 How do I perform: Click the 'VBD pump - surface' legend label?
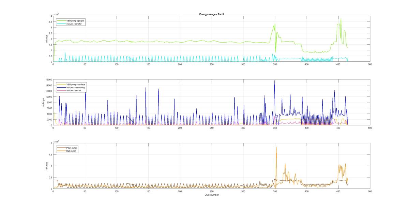[76, 84]
